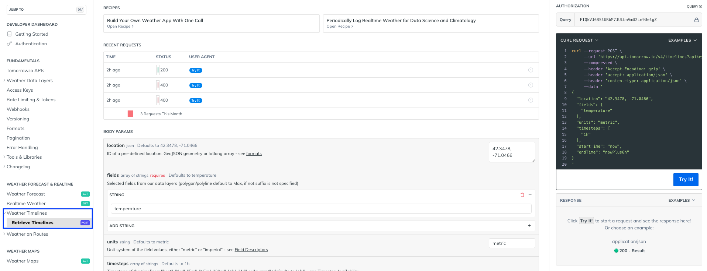Click the lock icon in the Authorization field

pos(696,20)
